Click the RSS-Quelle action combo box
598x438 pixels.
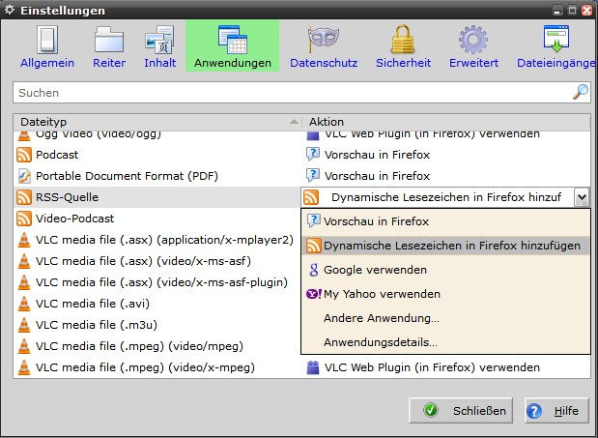point(445,197)
